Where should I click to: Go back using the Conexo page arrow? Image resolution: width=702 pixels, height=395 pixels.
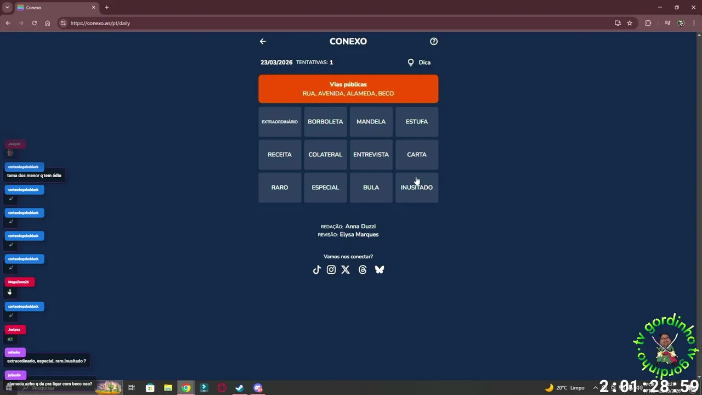[x=263, y=41]
